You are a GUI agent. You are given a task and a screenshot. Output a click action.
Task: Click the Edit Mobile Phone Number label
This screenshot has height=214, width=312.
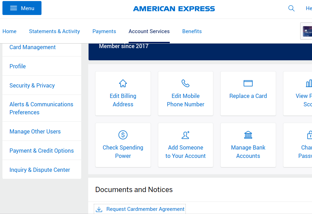point(185,100)
